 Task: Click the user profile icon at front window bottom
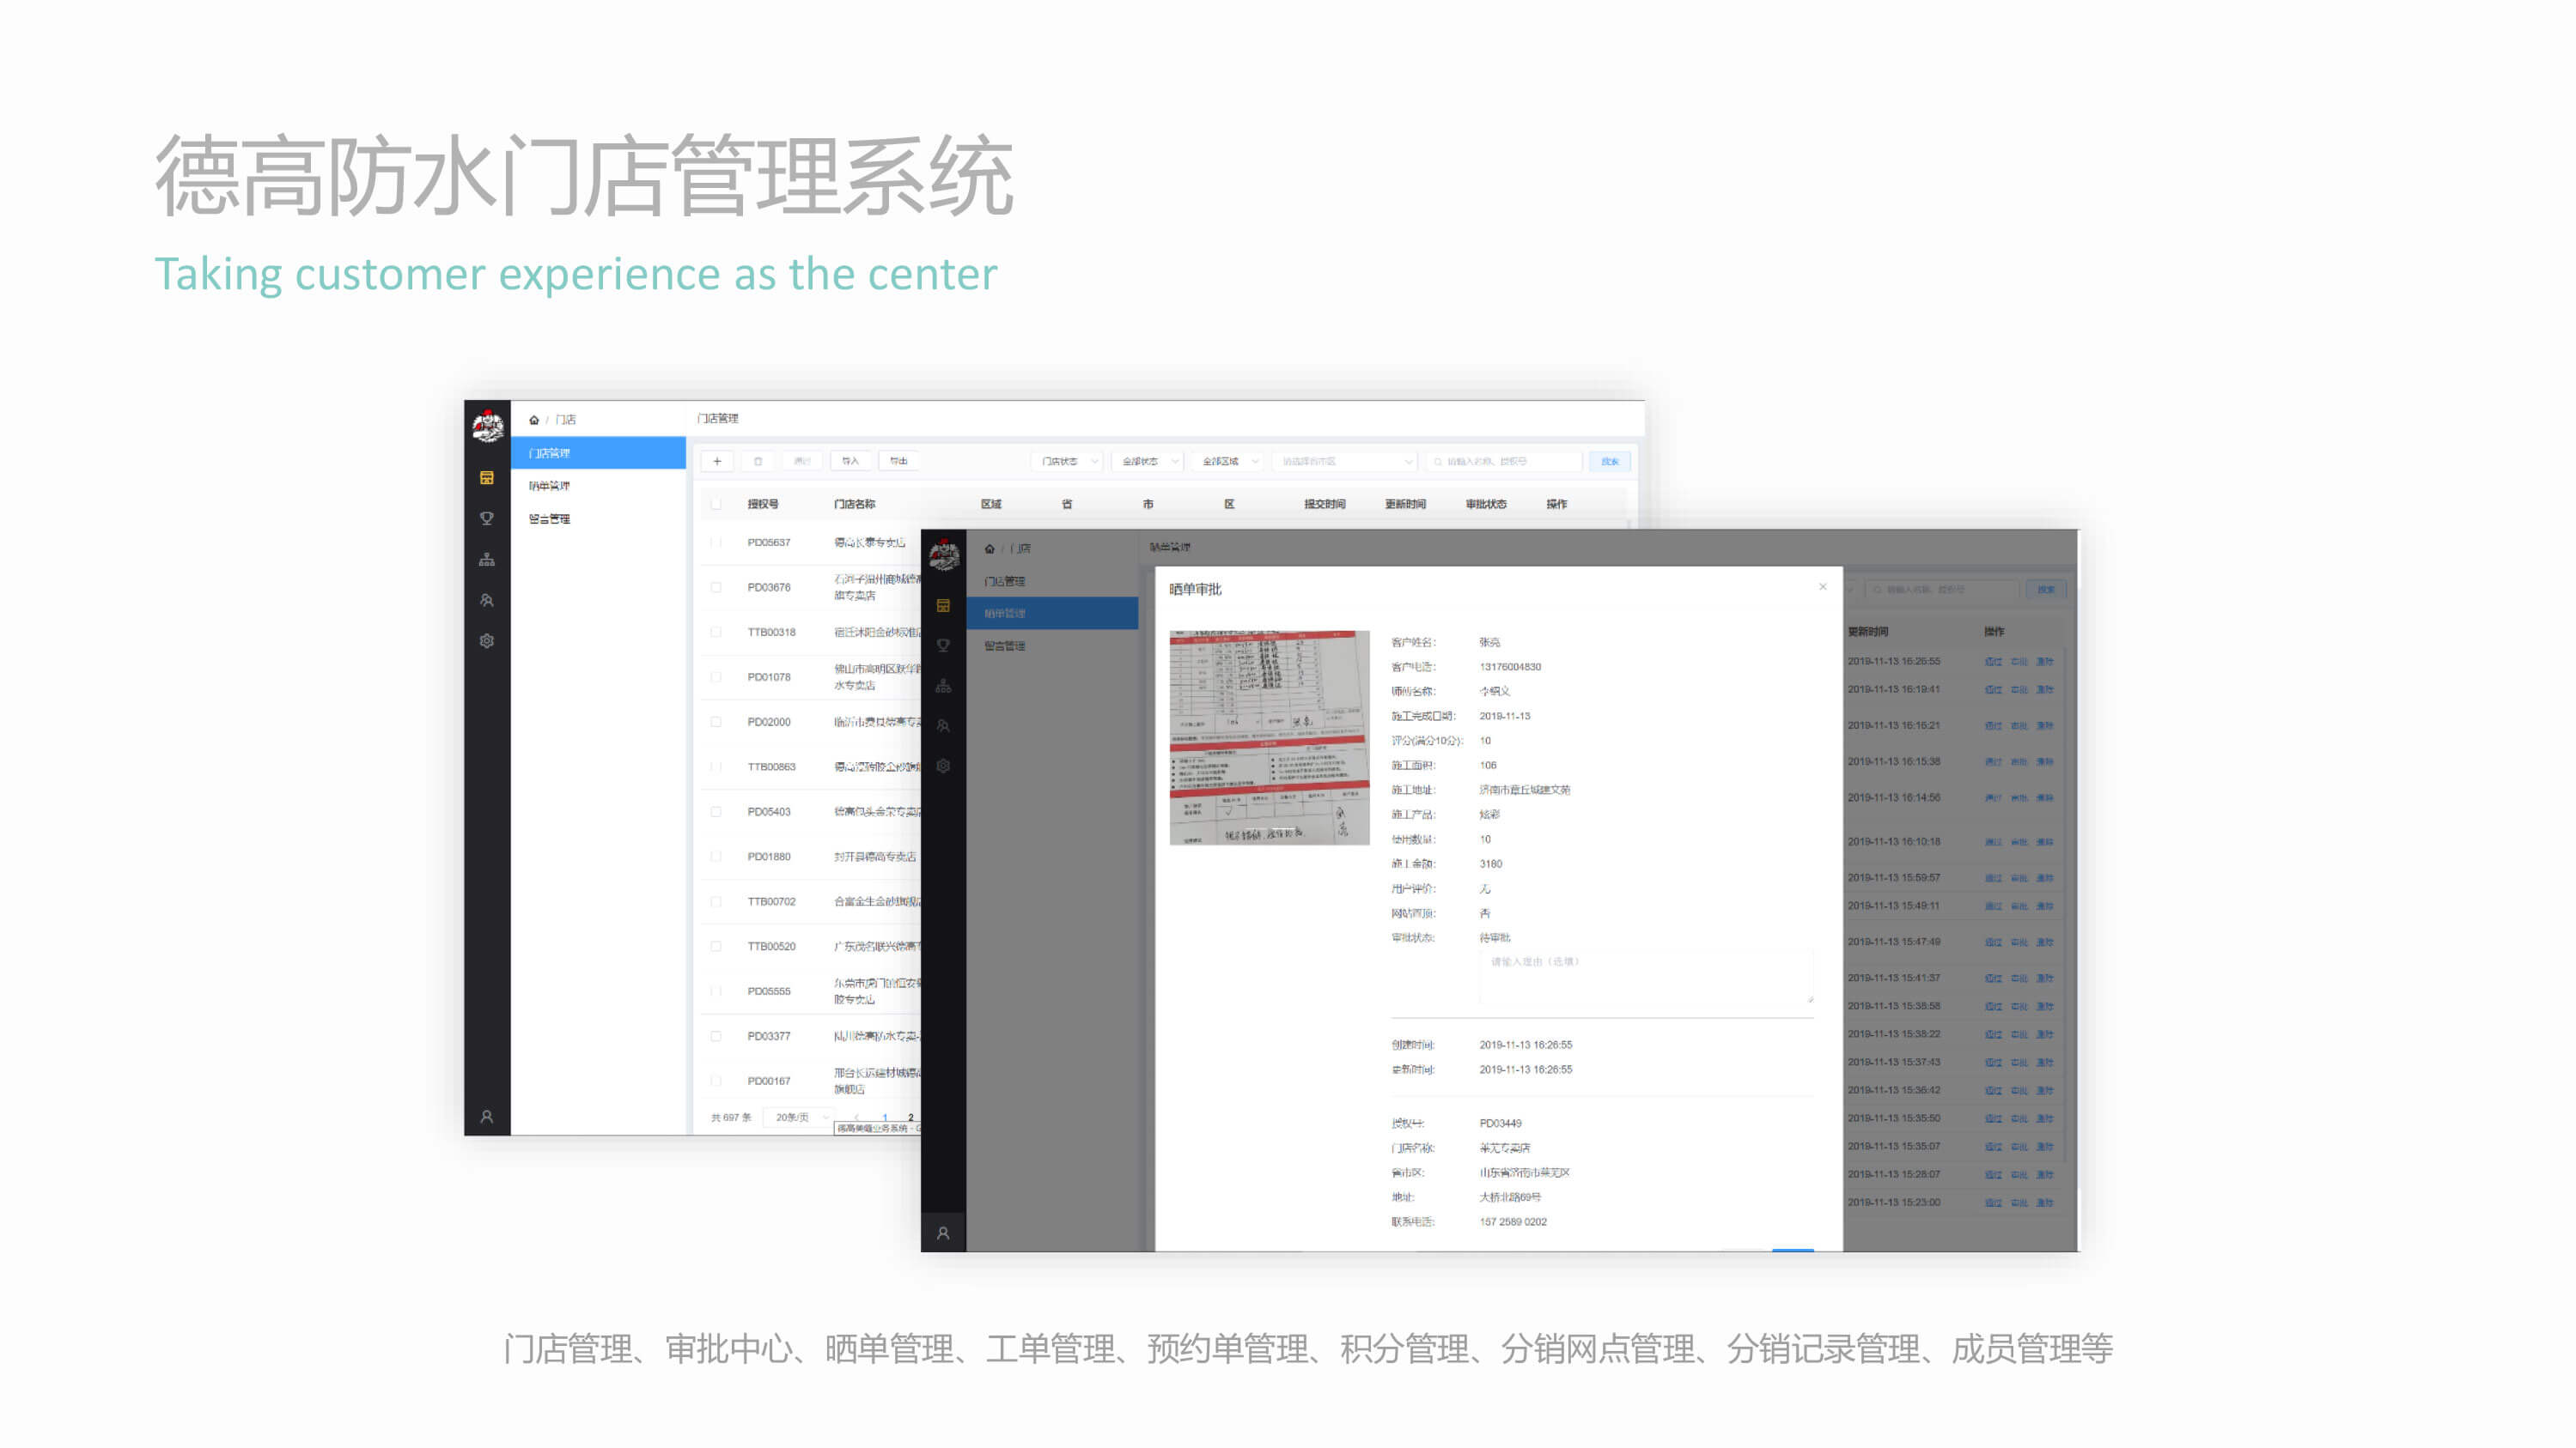coord(943,1233)
